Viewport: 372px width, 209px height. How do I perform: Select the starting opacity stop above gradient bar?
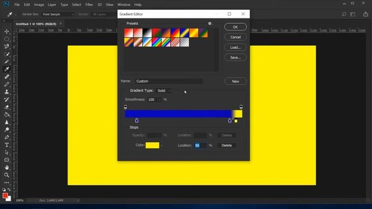(x=126, y=107)
